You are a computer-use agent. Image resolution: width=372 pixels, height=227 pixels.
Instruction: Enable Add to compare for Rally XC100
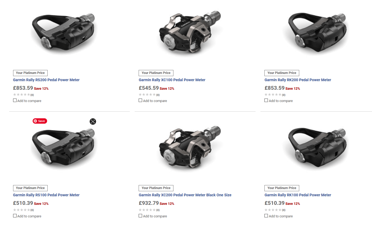(x=140, y=100)
